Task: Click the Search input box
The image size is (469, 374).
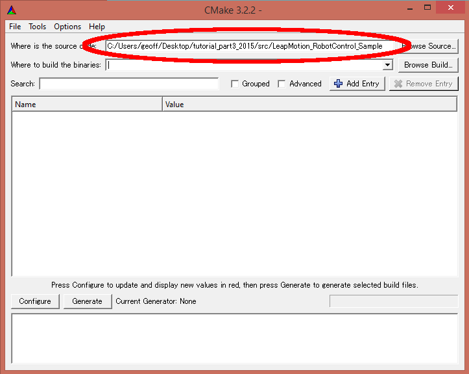Action: (x=129, y=84)
